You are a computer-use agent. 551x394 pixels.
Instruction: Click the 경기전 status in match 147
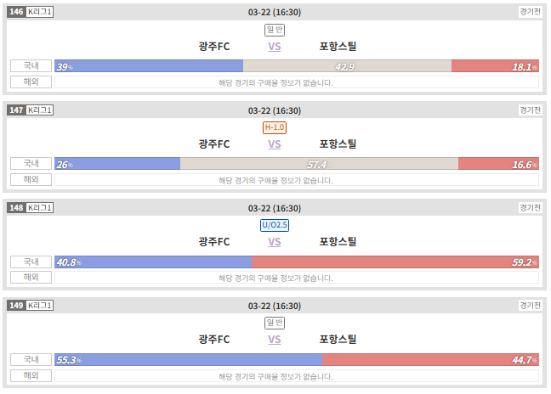(531, 110)
